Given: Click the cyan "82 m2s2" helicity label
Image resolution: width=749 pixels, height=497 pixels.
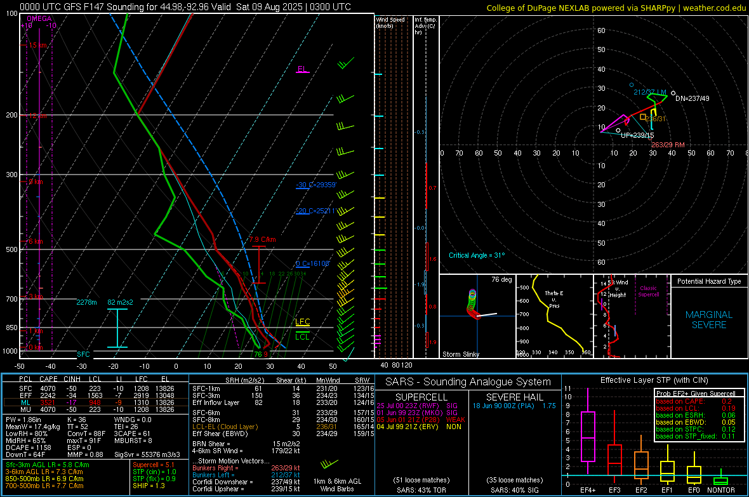Looking at the screenshot, I should click(121, 302).
